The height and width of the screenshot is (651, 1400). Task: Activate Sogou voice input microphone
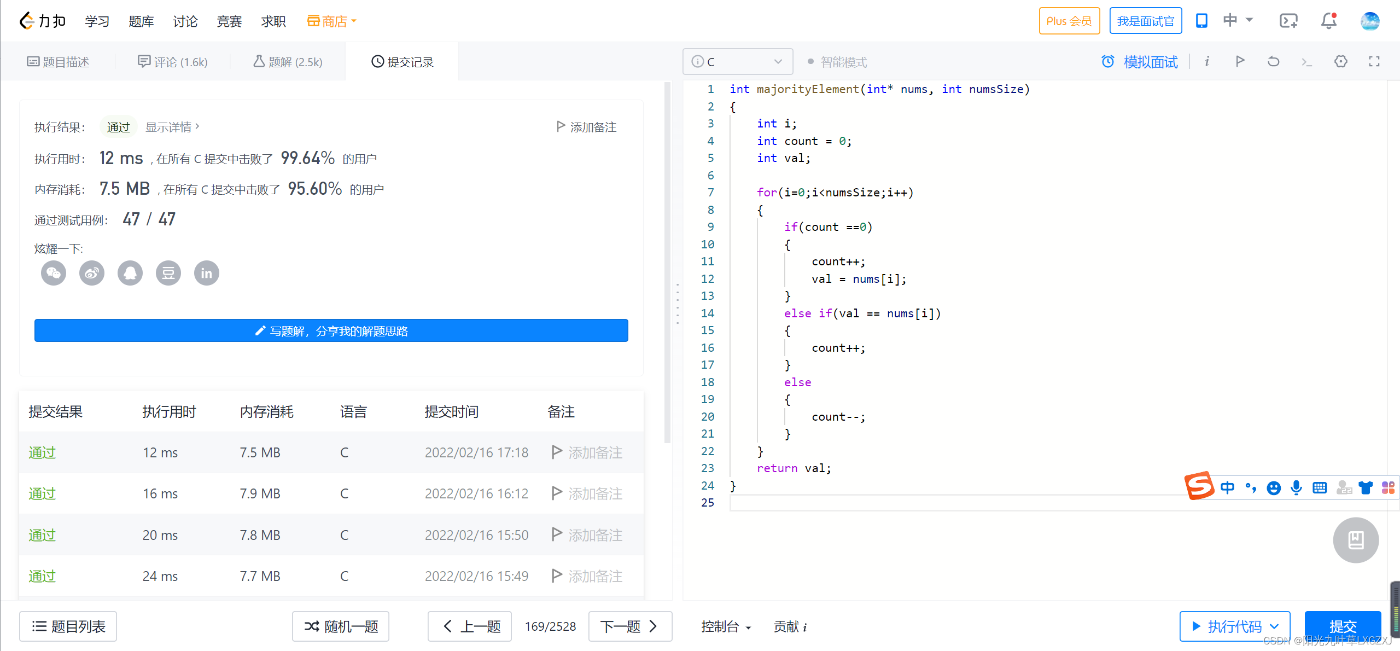pos(1296,487)
